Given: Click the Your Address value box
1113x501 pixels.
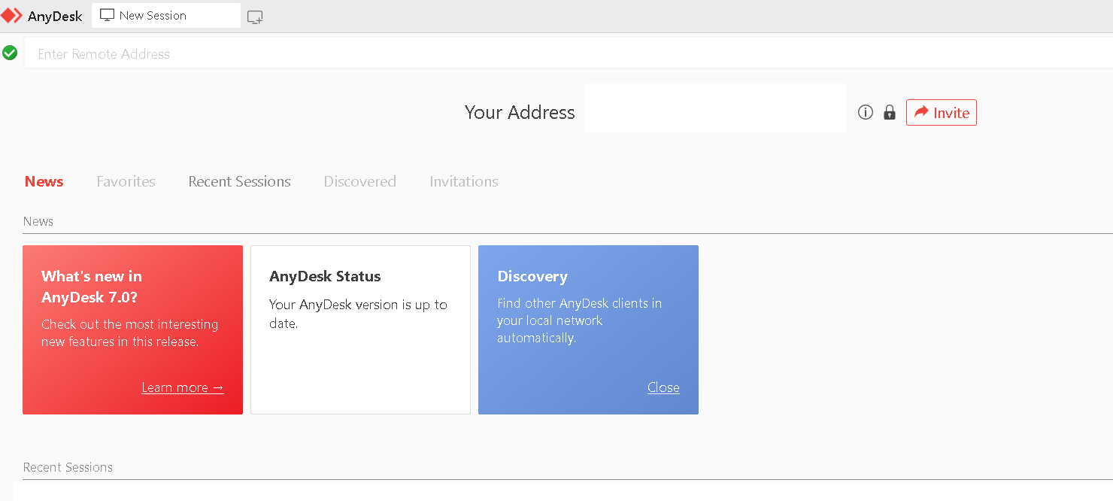Looking at the screenshot, I should coord(714,108).
